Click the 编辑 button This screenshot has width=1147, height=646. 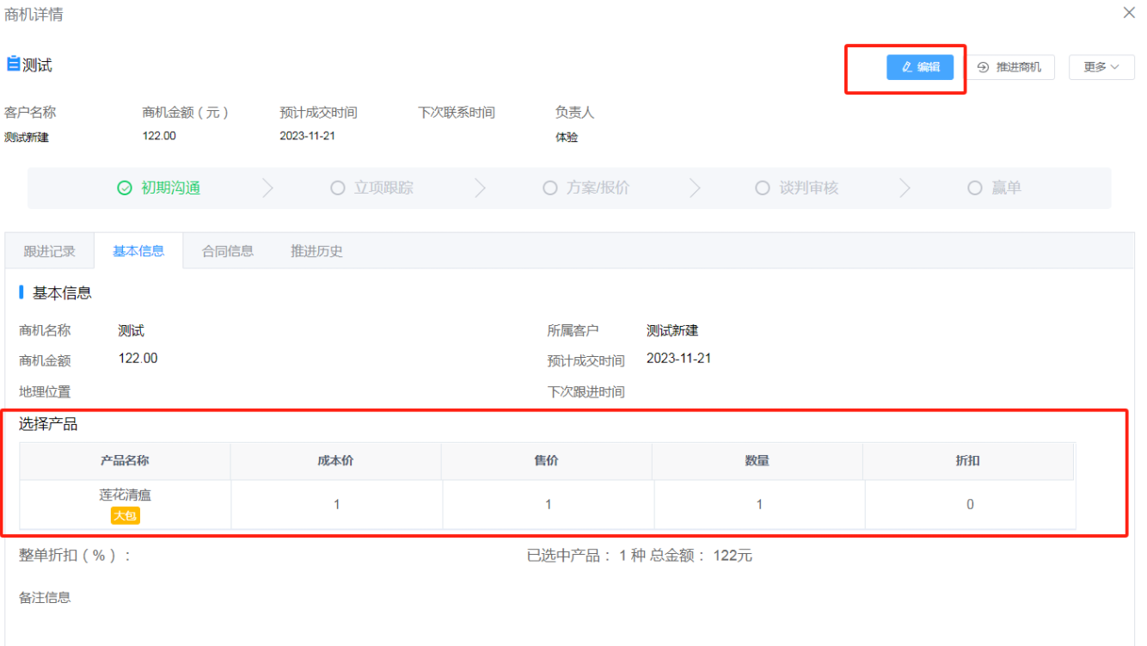click(x=920, y=67)
